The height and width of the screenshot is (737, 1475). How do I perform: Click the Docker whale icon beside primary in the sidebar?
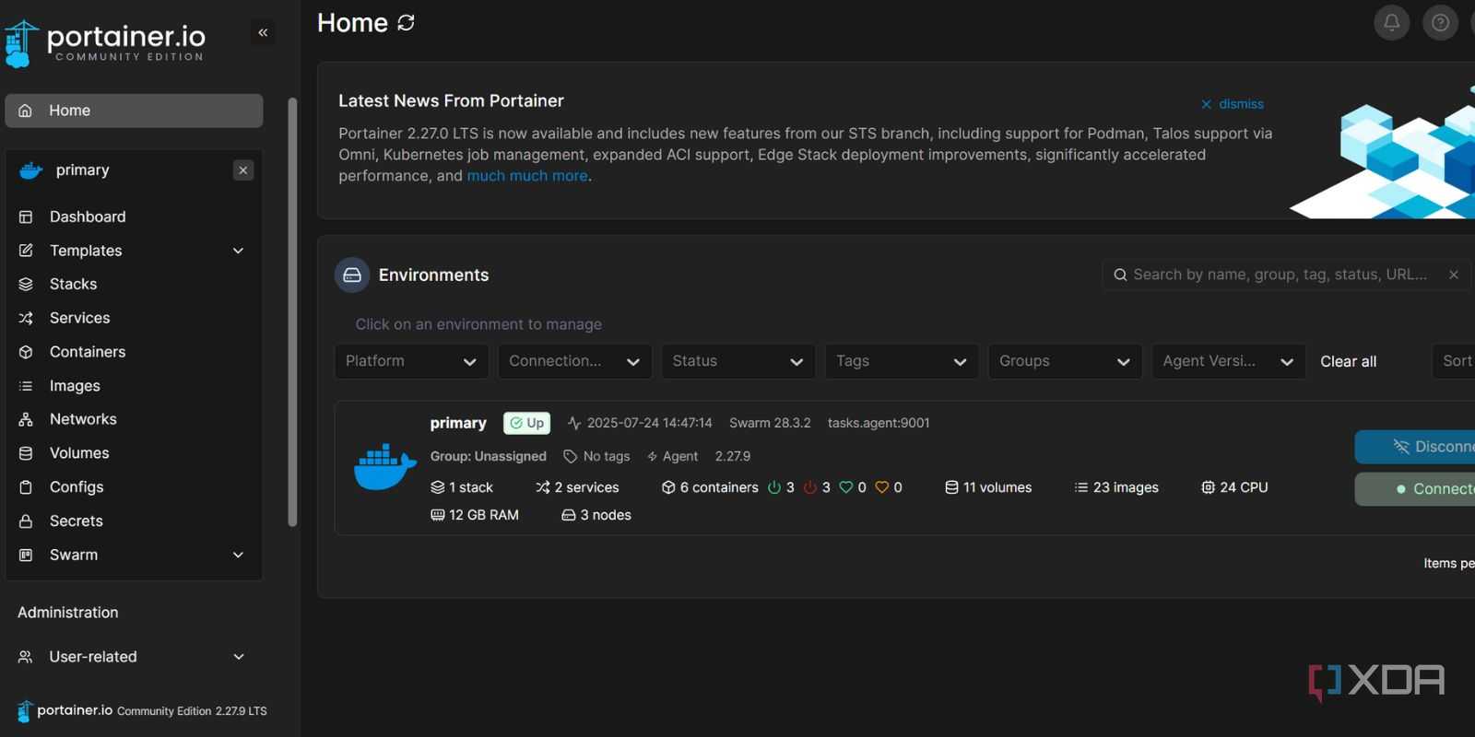(x=31, y=170)
